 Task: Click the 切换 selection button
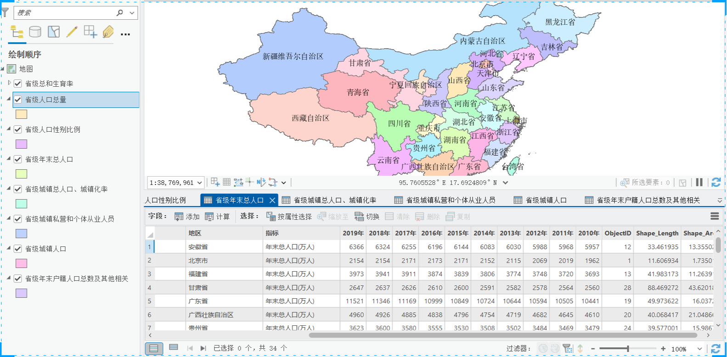(367, 217)
